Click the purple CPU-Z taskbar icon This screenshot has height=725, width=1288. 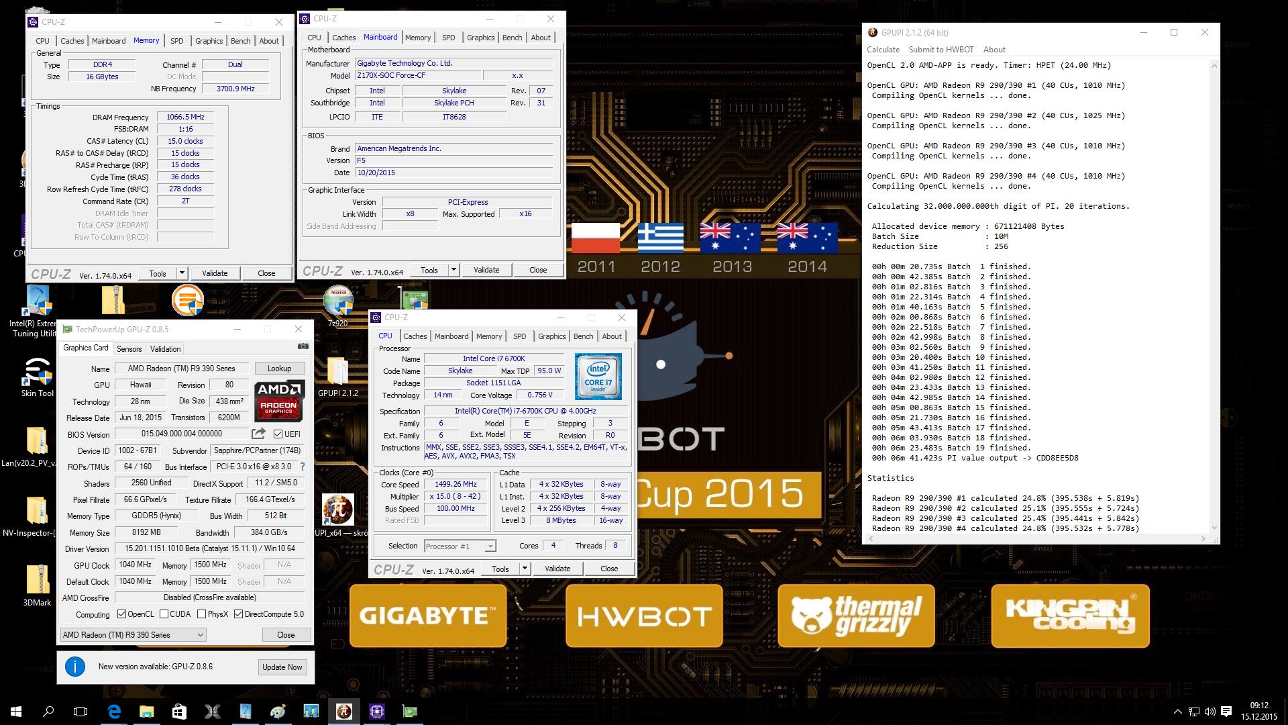coord(376,711)
